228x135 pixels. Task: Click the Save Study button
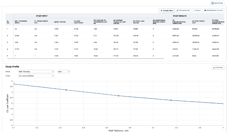coord(217,3)
